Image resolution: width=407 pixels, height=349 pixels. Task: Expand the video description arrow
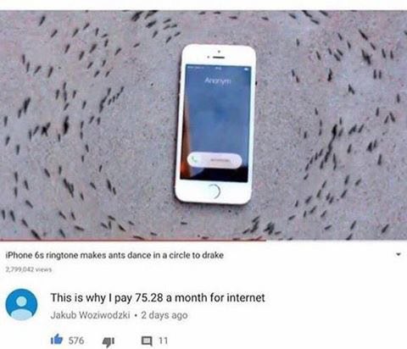point(399,254)
